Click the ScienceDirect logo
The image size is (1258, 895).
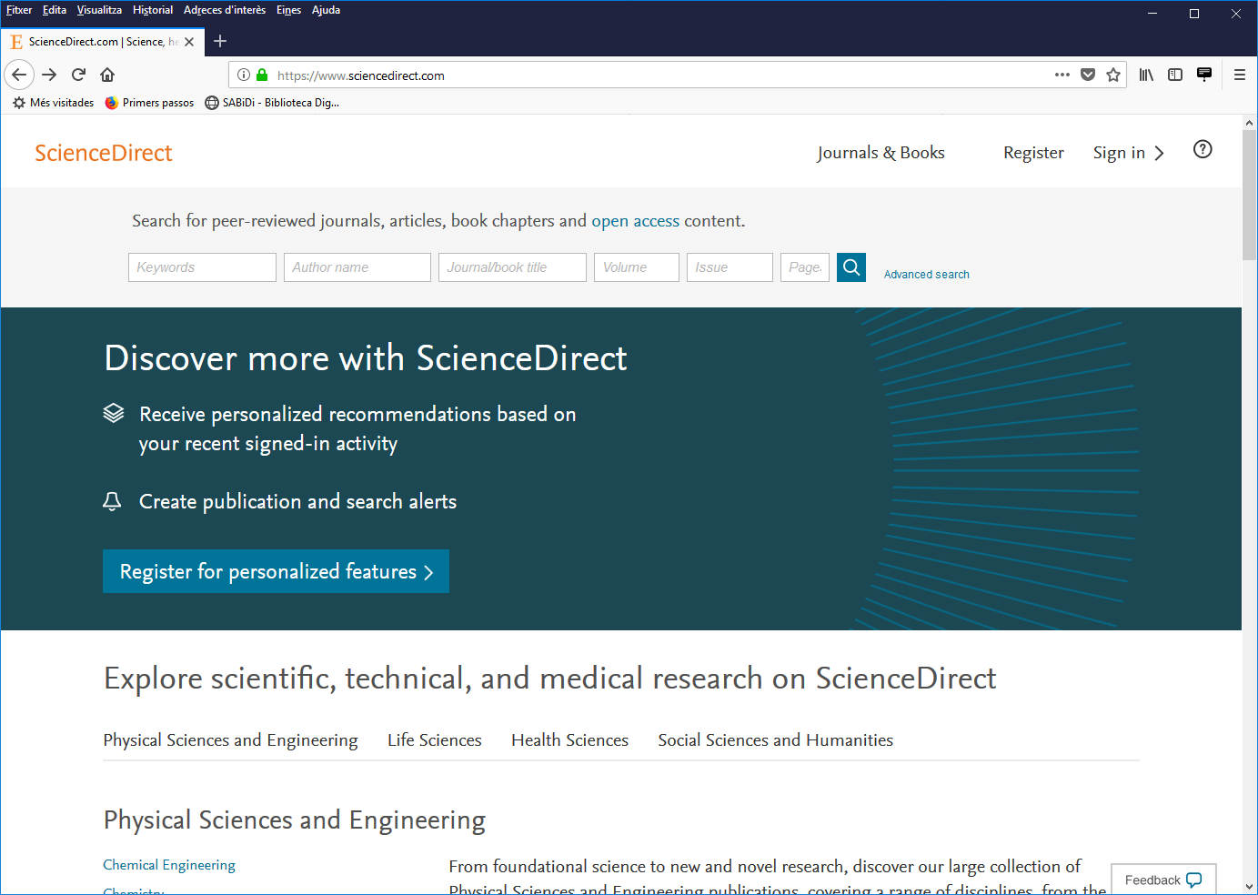(x=104, y=153)
